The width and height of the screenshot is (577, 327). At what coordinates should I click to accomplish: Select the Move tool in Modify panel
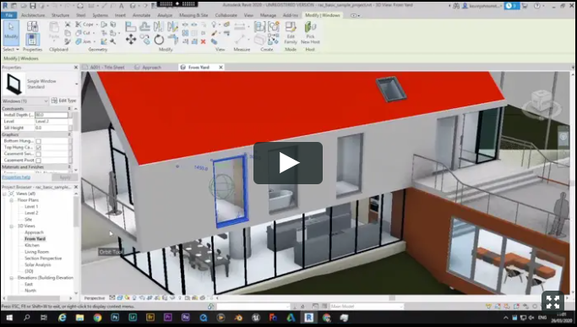point(131,39)
